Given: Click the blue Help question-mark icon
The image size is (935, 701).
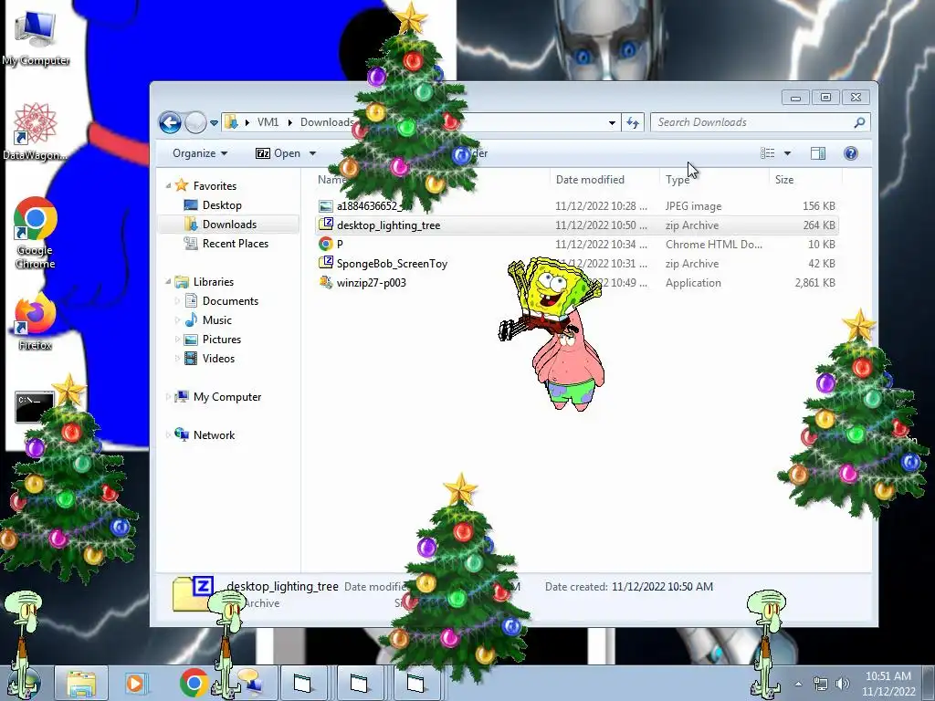Looking at the screenshot, I should coord(851,153).
